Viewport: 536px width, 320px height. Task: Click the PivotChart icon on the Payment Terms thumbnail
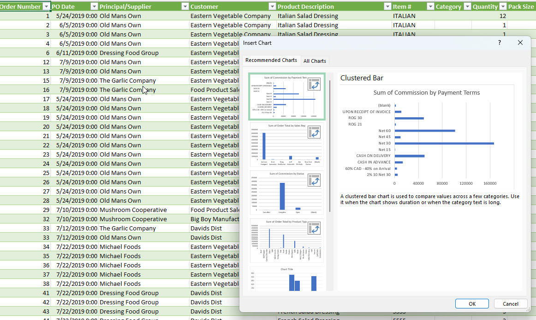pos(315,84)
